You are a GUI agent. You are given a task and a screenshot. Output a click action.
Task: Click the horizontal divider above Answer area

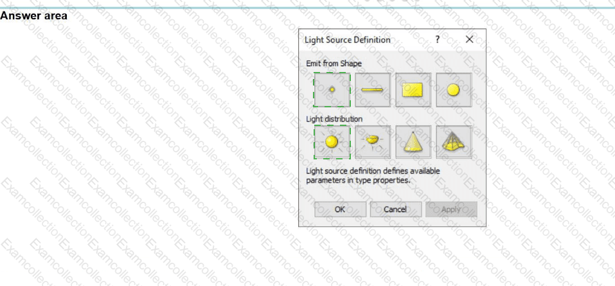click(307, 8)
